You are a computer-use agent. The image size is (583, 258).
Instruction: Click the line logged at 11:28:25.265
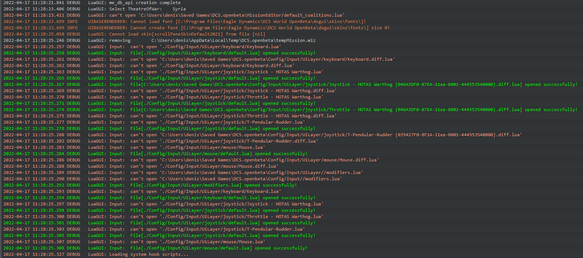[x=159, y=78]
